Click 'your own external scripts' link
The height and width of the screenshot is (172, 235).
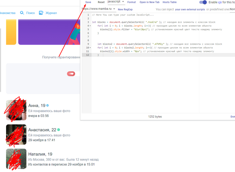[x=190, y=9]
